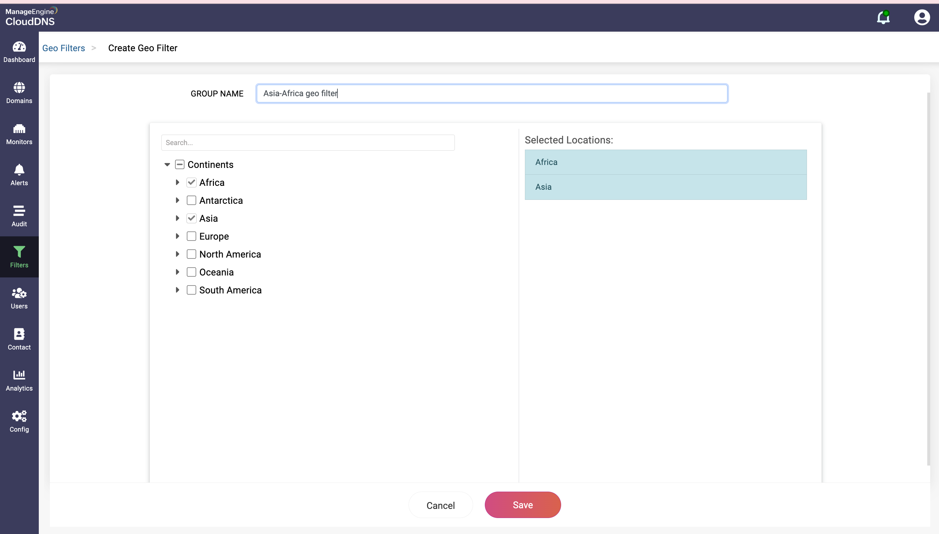Go back via Geo Filters breadcrumb
Image resolution: width=939 pixels, height=534 pixels.
pyautogui.click(x=64, y=48)
